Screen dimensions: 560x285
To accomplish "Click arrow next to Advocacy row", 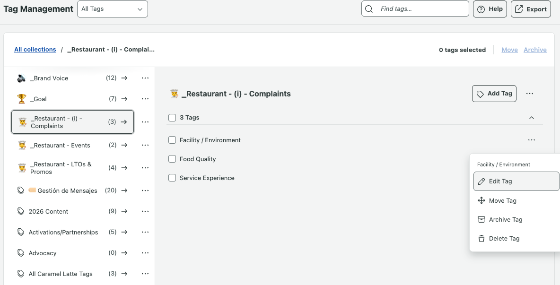I will click(124, 253).
